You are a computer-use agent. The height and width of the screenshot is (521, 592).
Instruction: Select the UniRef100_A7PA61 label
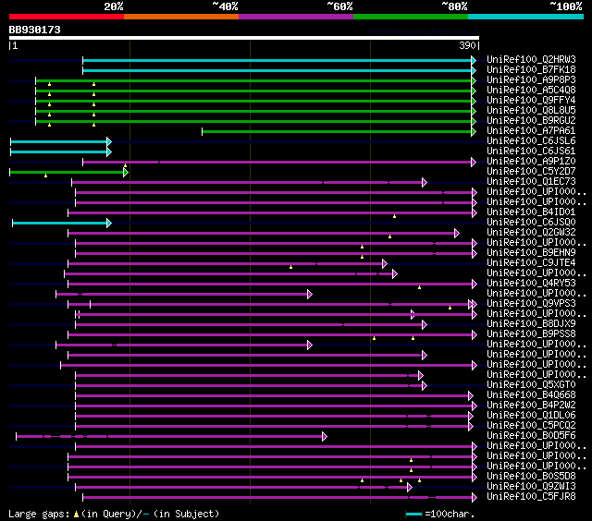click(531, 131)
